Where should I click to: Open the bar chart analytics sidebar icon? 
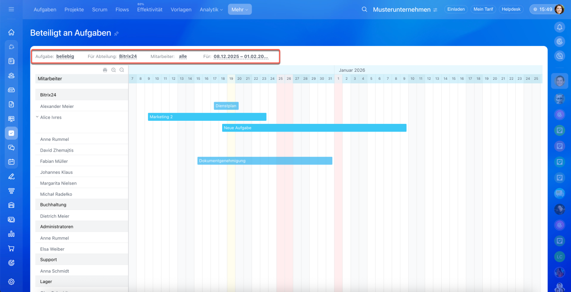[11, 234]
